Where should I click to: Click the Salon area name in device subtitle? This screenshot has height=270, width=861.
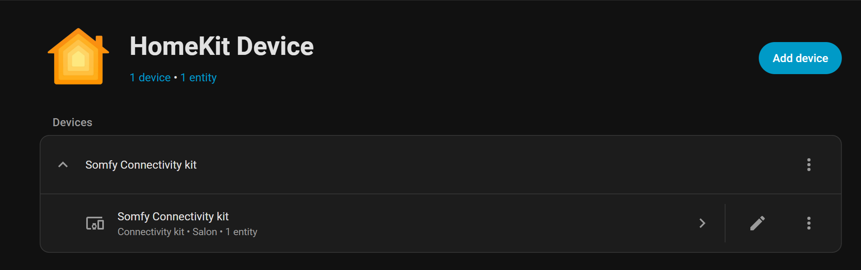pyautogui.click(x=205, y=232)
